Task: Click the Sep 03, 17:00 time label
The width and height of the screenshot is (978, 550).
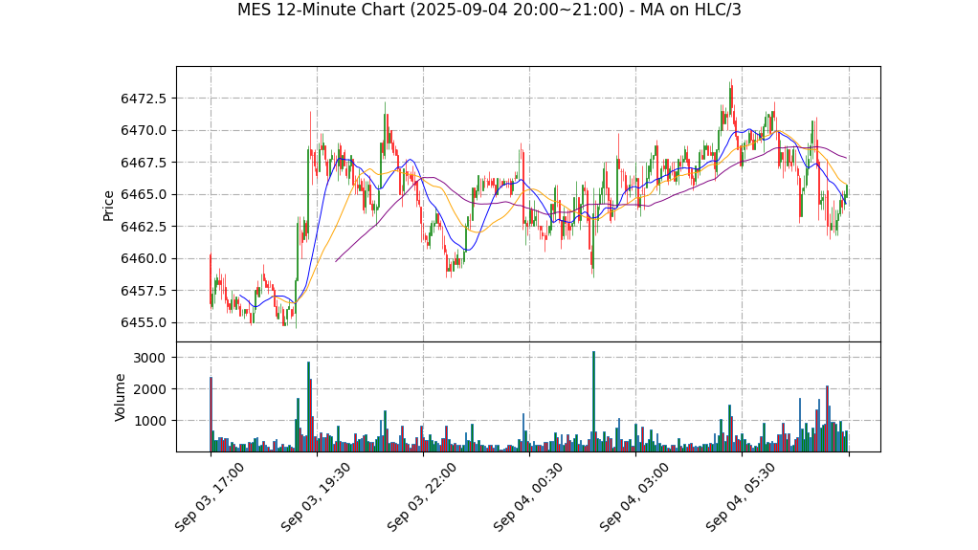Action: click(209, 497)
